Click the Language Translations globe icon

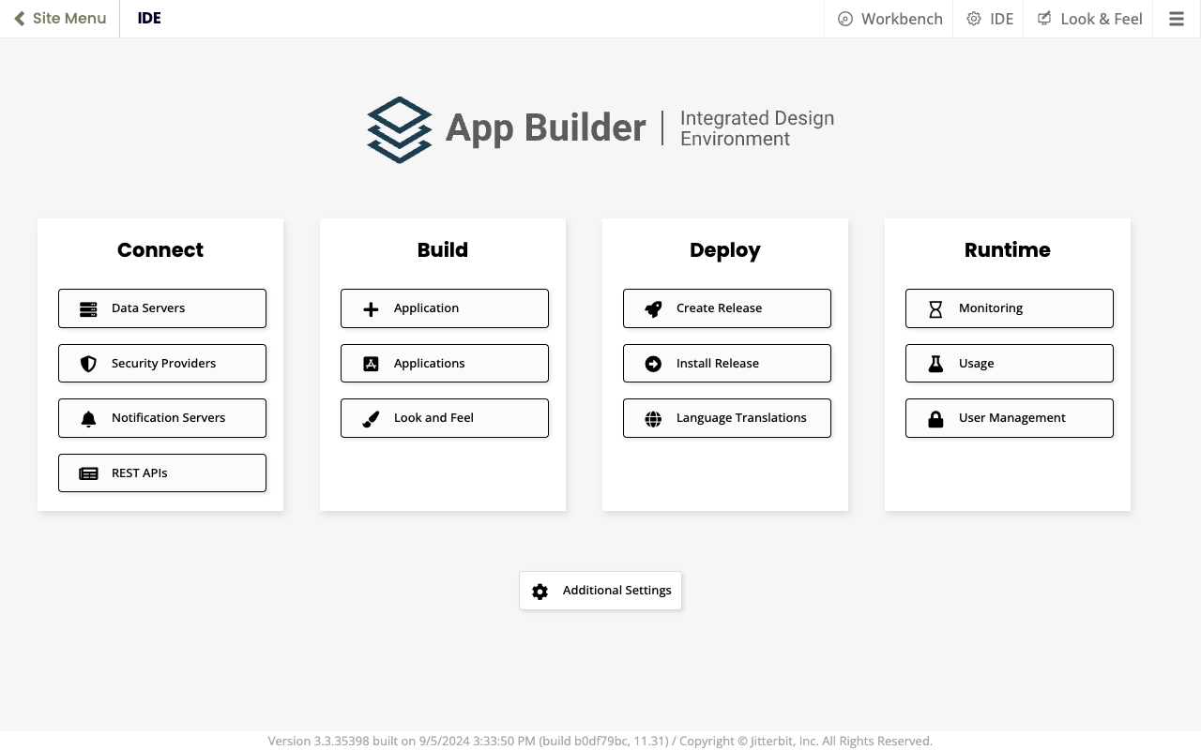click(x=653, y=419)
